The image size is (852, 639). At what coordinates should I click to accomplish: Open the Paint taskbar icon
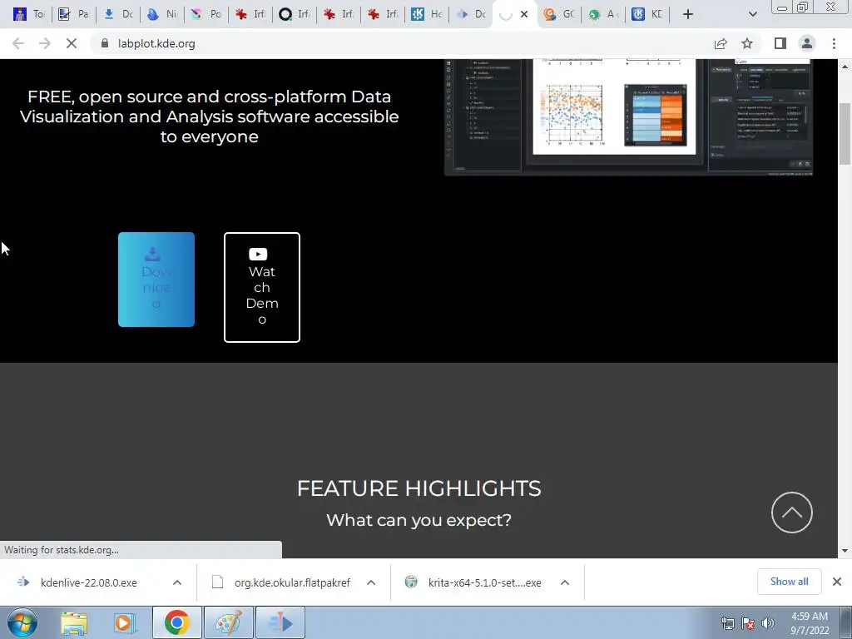click(228, 622)
